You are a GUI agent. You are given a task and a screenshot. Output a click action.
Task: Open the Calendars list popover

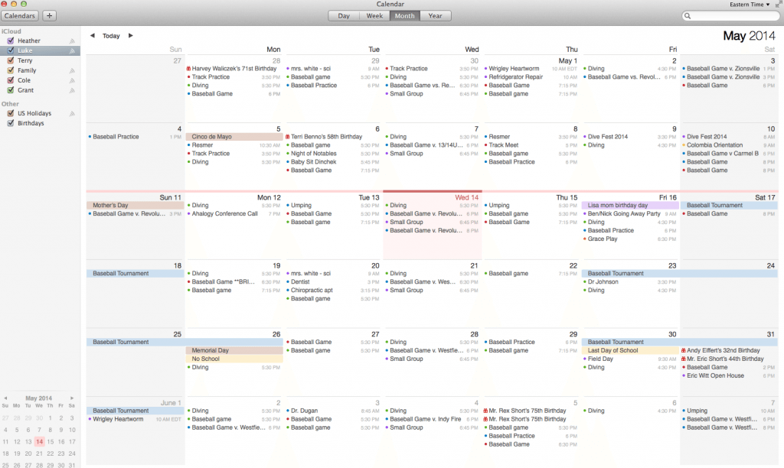pyautogui.click(x=20, y=15)
